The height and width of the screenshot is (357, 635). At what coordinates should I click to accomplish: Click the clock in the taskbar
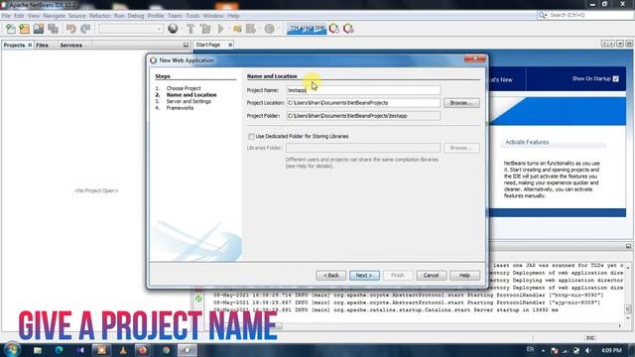click(611, 350)
